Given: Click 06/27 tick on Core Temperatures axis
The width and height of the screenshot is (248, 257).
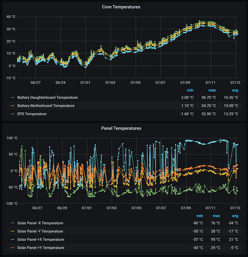Looking at the screenshot, I should click(x=36, y=83).
